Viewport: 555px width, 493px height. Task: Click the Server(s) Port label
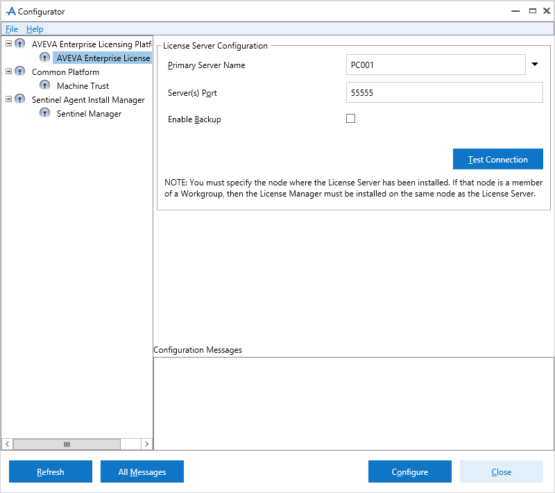point(192,93)
